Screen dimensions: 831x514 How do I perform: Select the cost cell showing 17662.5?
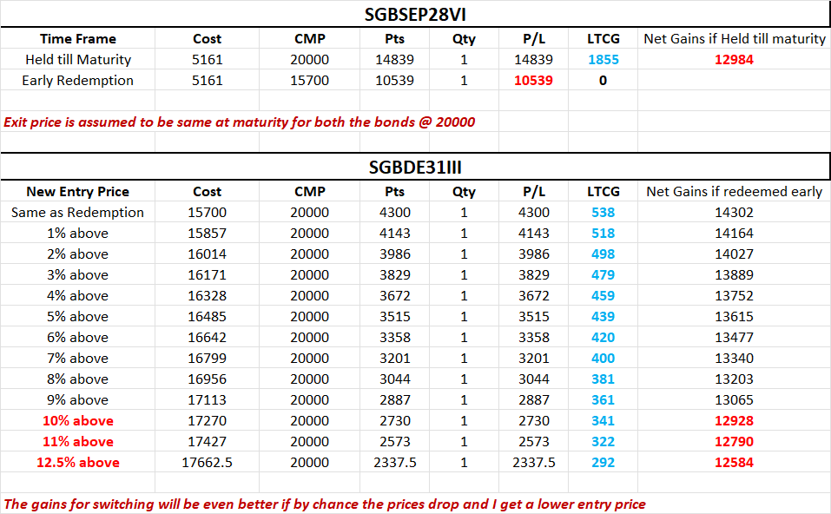[207, 463]
